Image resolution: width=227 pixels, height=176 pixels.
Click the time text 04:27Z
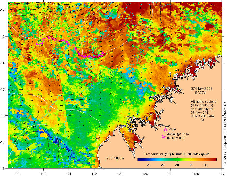click(x=200, y=93)
